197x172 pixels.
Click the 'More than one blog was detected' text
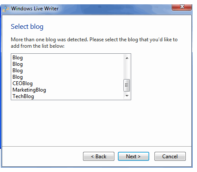click(x=49, y=40)
